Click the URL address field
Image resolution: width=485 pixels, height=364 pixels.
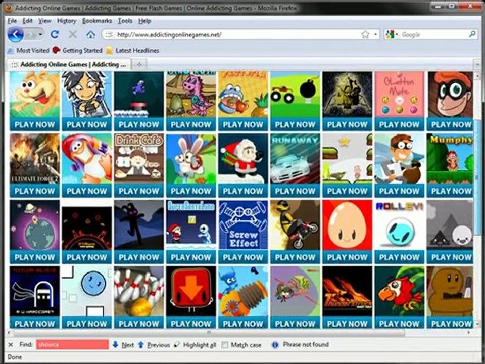(x=237, y=34)
